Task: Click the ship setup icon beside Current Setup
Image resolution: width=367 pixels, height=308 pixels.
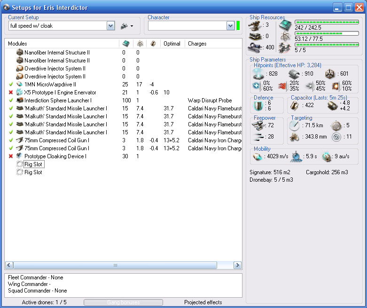Action: [x=124, y=26]
